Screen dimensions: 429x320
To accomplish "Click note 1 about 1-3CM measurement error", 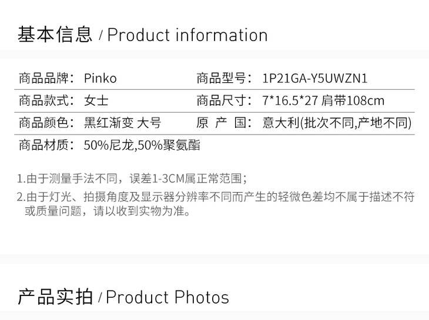I will [132, 178].
